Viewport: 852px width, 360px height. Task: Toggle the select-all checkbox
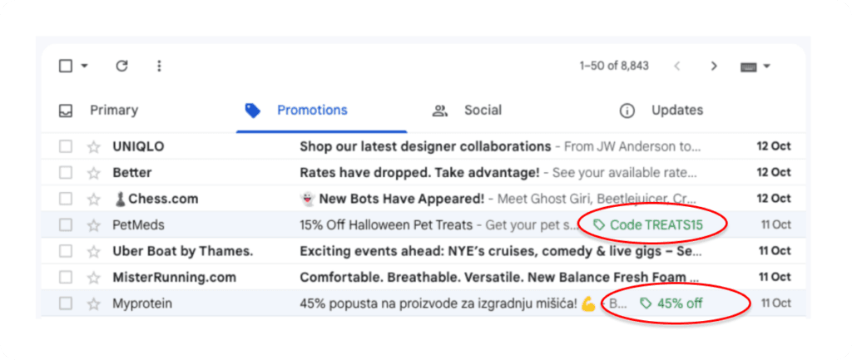pyautogui.click(x=66, y=67)
